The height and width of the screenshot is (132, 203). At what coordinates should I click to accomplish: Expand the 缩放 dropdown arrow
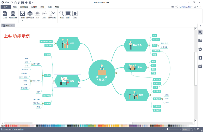pyautogui.click(x=62, y=21)
